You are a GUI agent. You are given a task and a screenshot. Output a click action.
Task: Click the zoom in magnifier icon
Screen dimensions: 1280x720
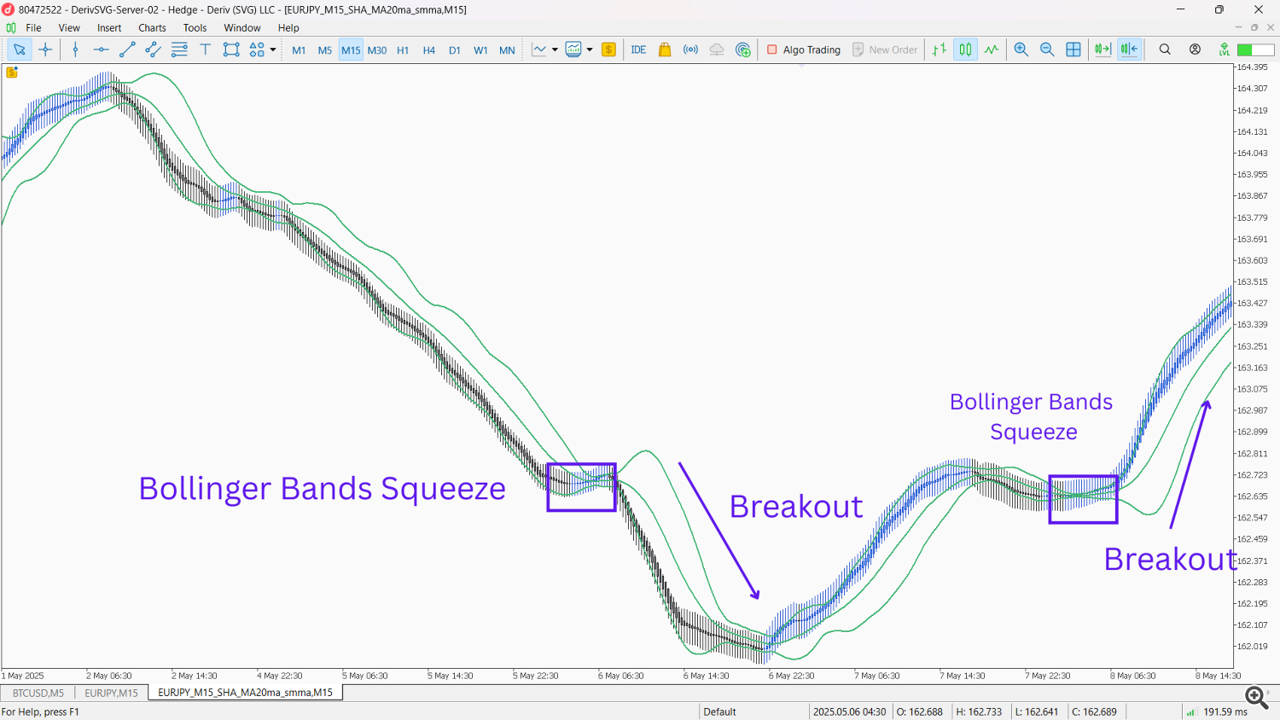1021,49
